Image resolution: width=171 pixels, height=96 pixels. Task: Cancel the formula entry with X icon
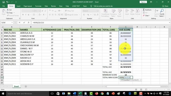pyautogui.click(x=20, y=22)
